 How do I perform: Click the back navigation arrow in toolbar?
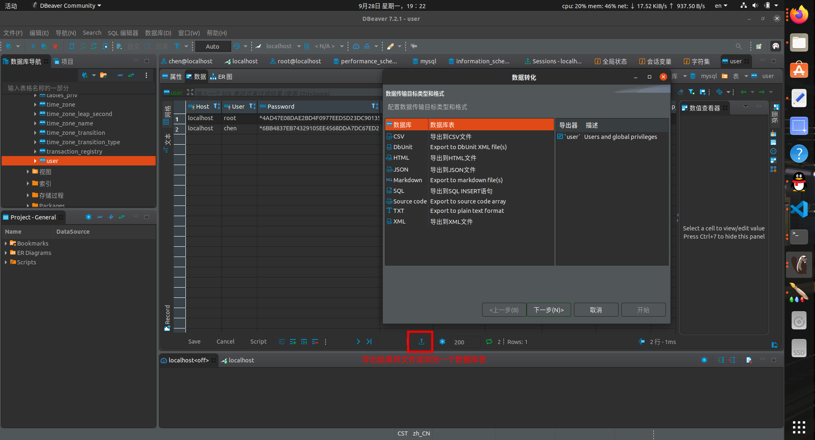coord(414,46)
